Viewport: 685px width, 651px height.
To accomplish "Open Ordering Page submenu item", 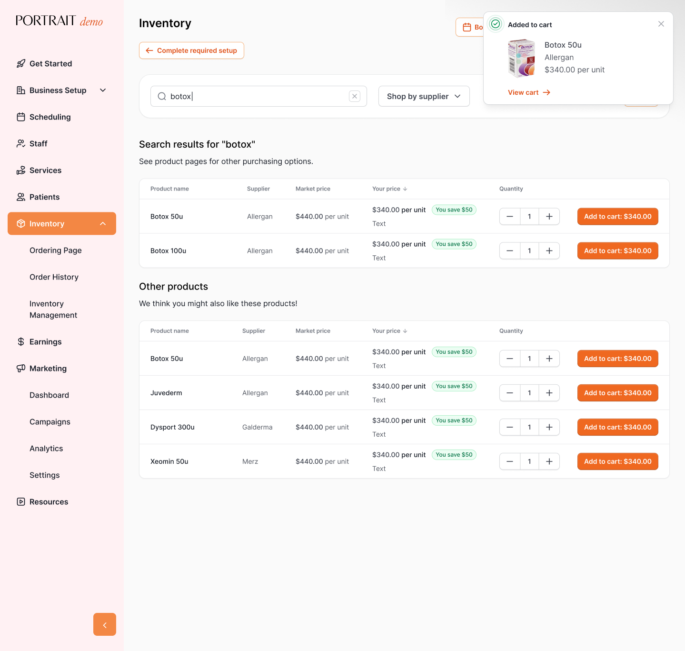I will tap(56, 250).
